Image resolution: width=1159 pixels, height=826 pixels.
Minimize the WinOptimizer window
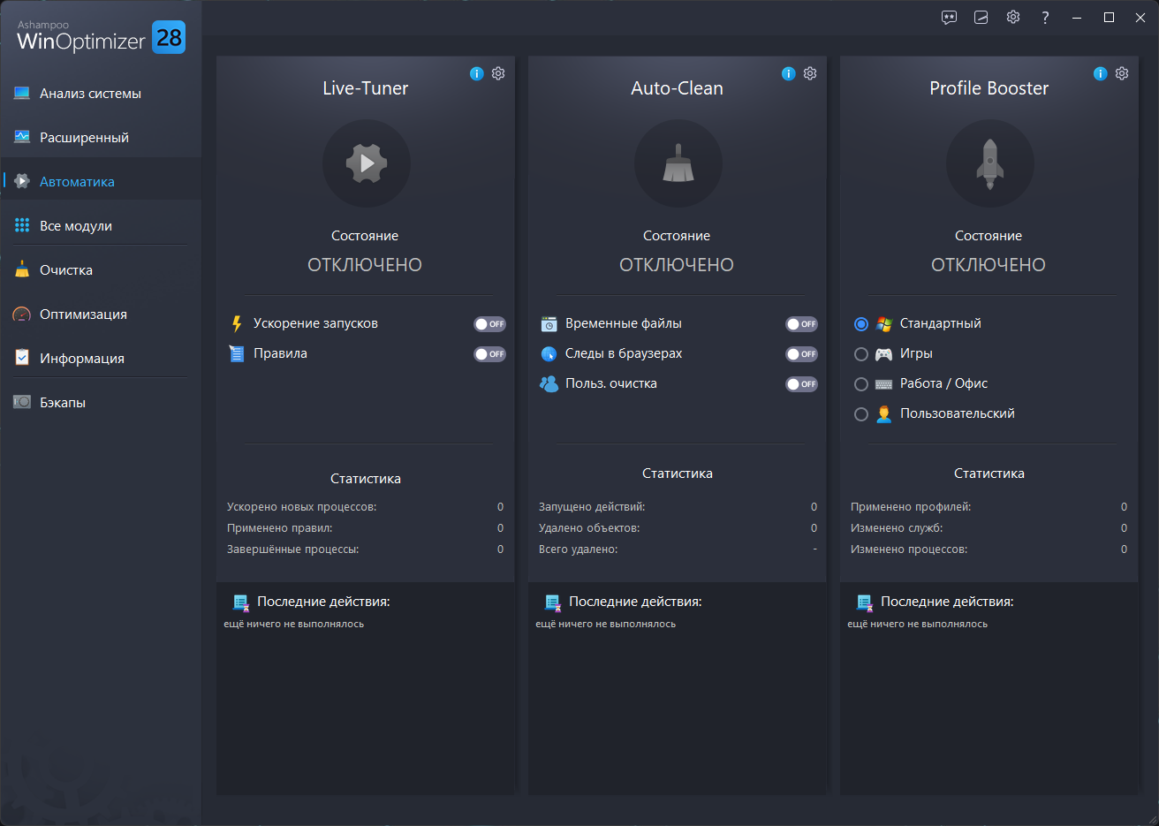click(x=1077, y=18)
